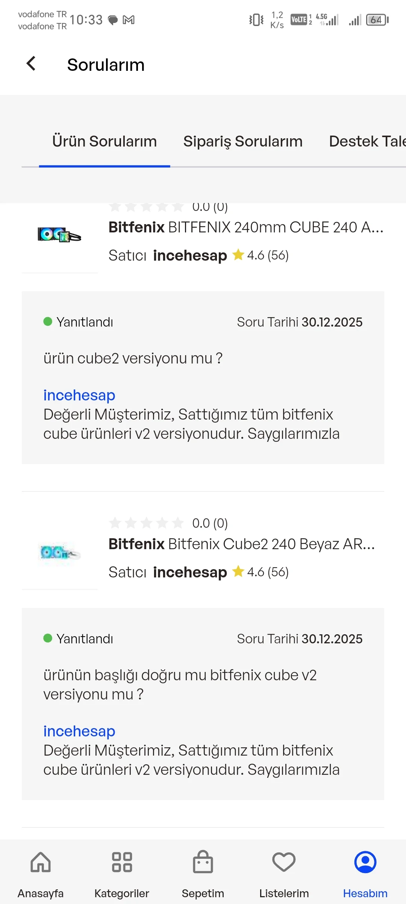Viewport: 406px width, 904px height.
Task: Select the Ürün Sorularım tab
Action: tap(105, 142)
